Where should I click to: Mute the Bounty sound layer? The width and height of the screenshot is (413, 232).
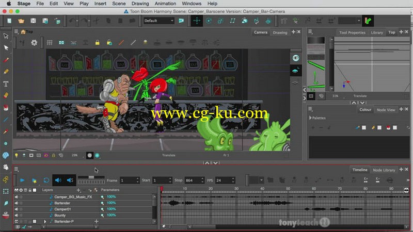(17, 215)
